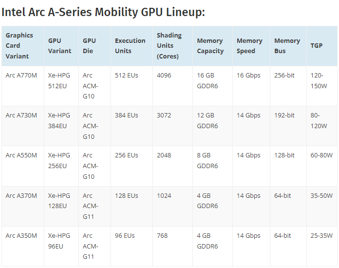
Task: Click the Arc A730M cell
Action: [x=21, y=115]
